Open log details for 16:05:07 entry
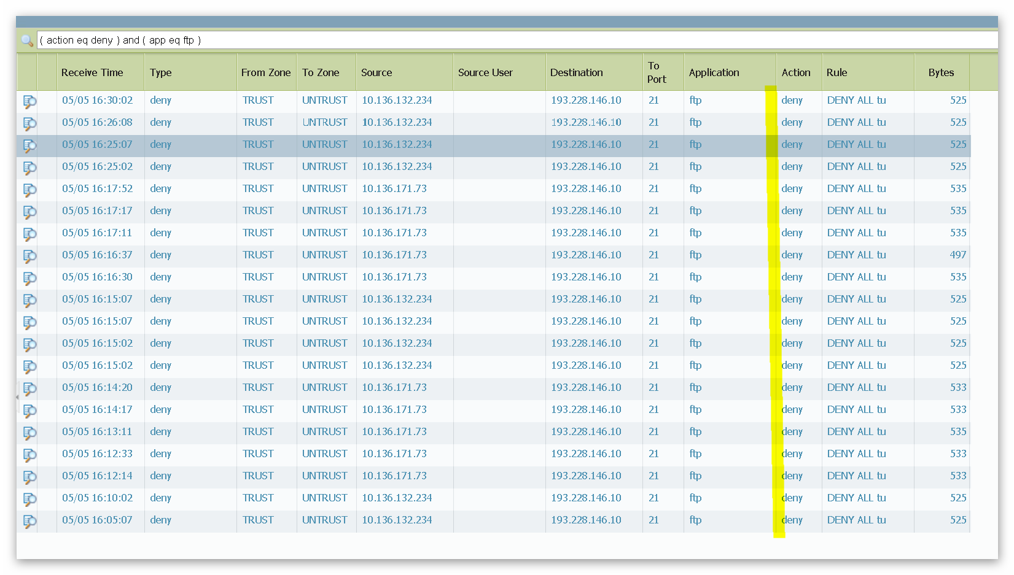Image resolution: width=1014 pixels, height=575 pixels. tap(29, 521)
